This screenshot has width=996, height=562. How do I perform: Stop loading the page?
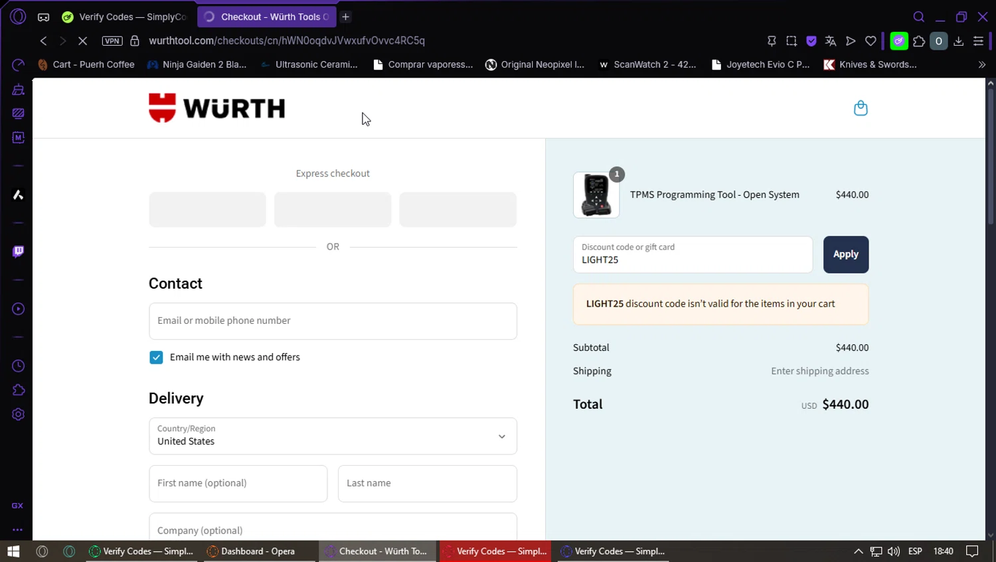82,41
